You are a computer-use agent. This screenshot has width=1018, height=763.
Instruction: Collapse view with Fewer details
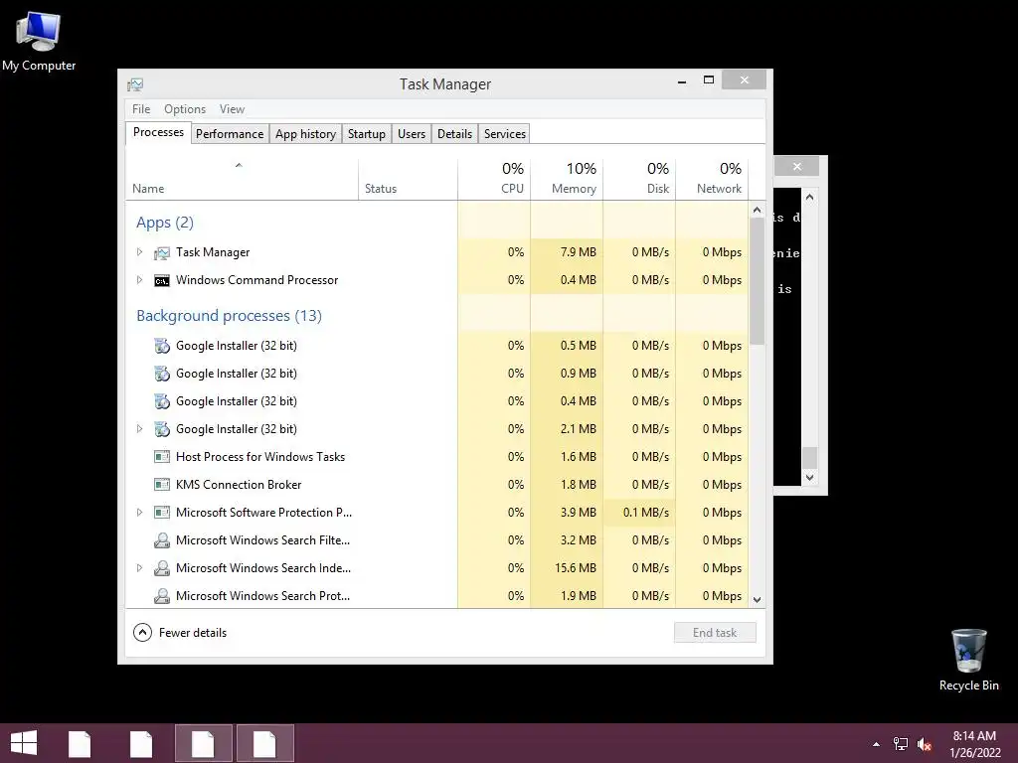pos(181,633)
